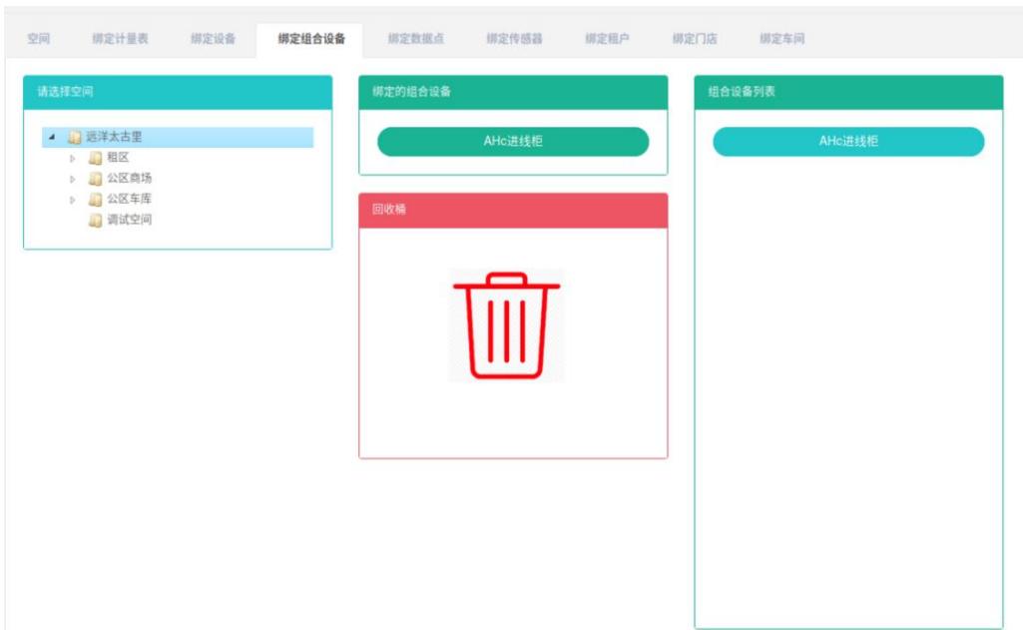Click the folder icon beside 租区
This screenshot has width=1023, height=630.
95,158
